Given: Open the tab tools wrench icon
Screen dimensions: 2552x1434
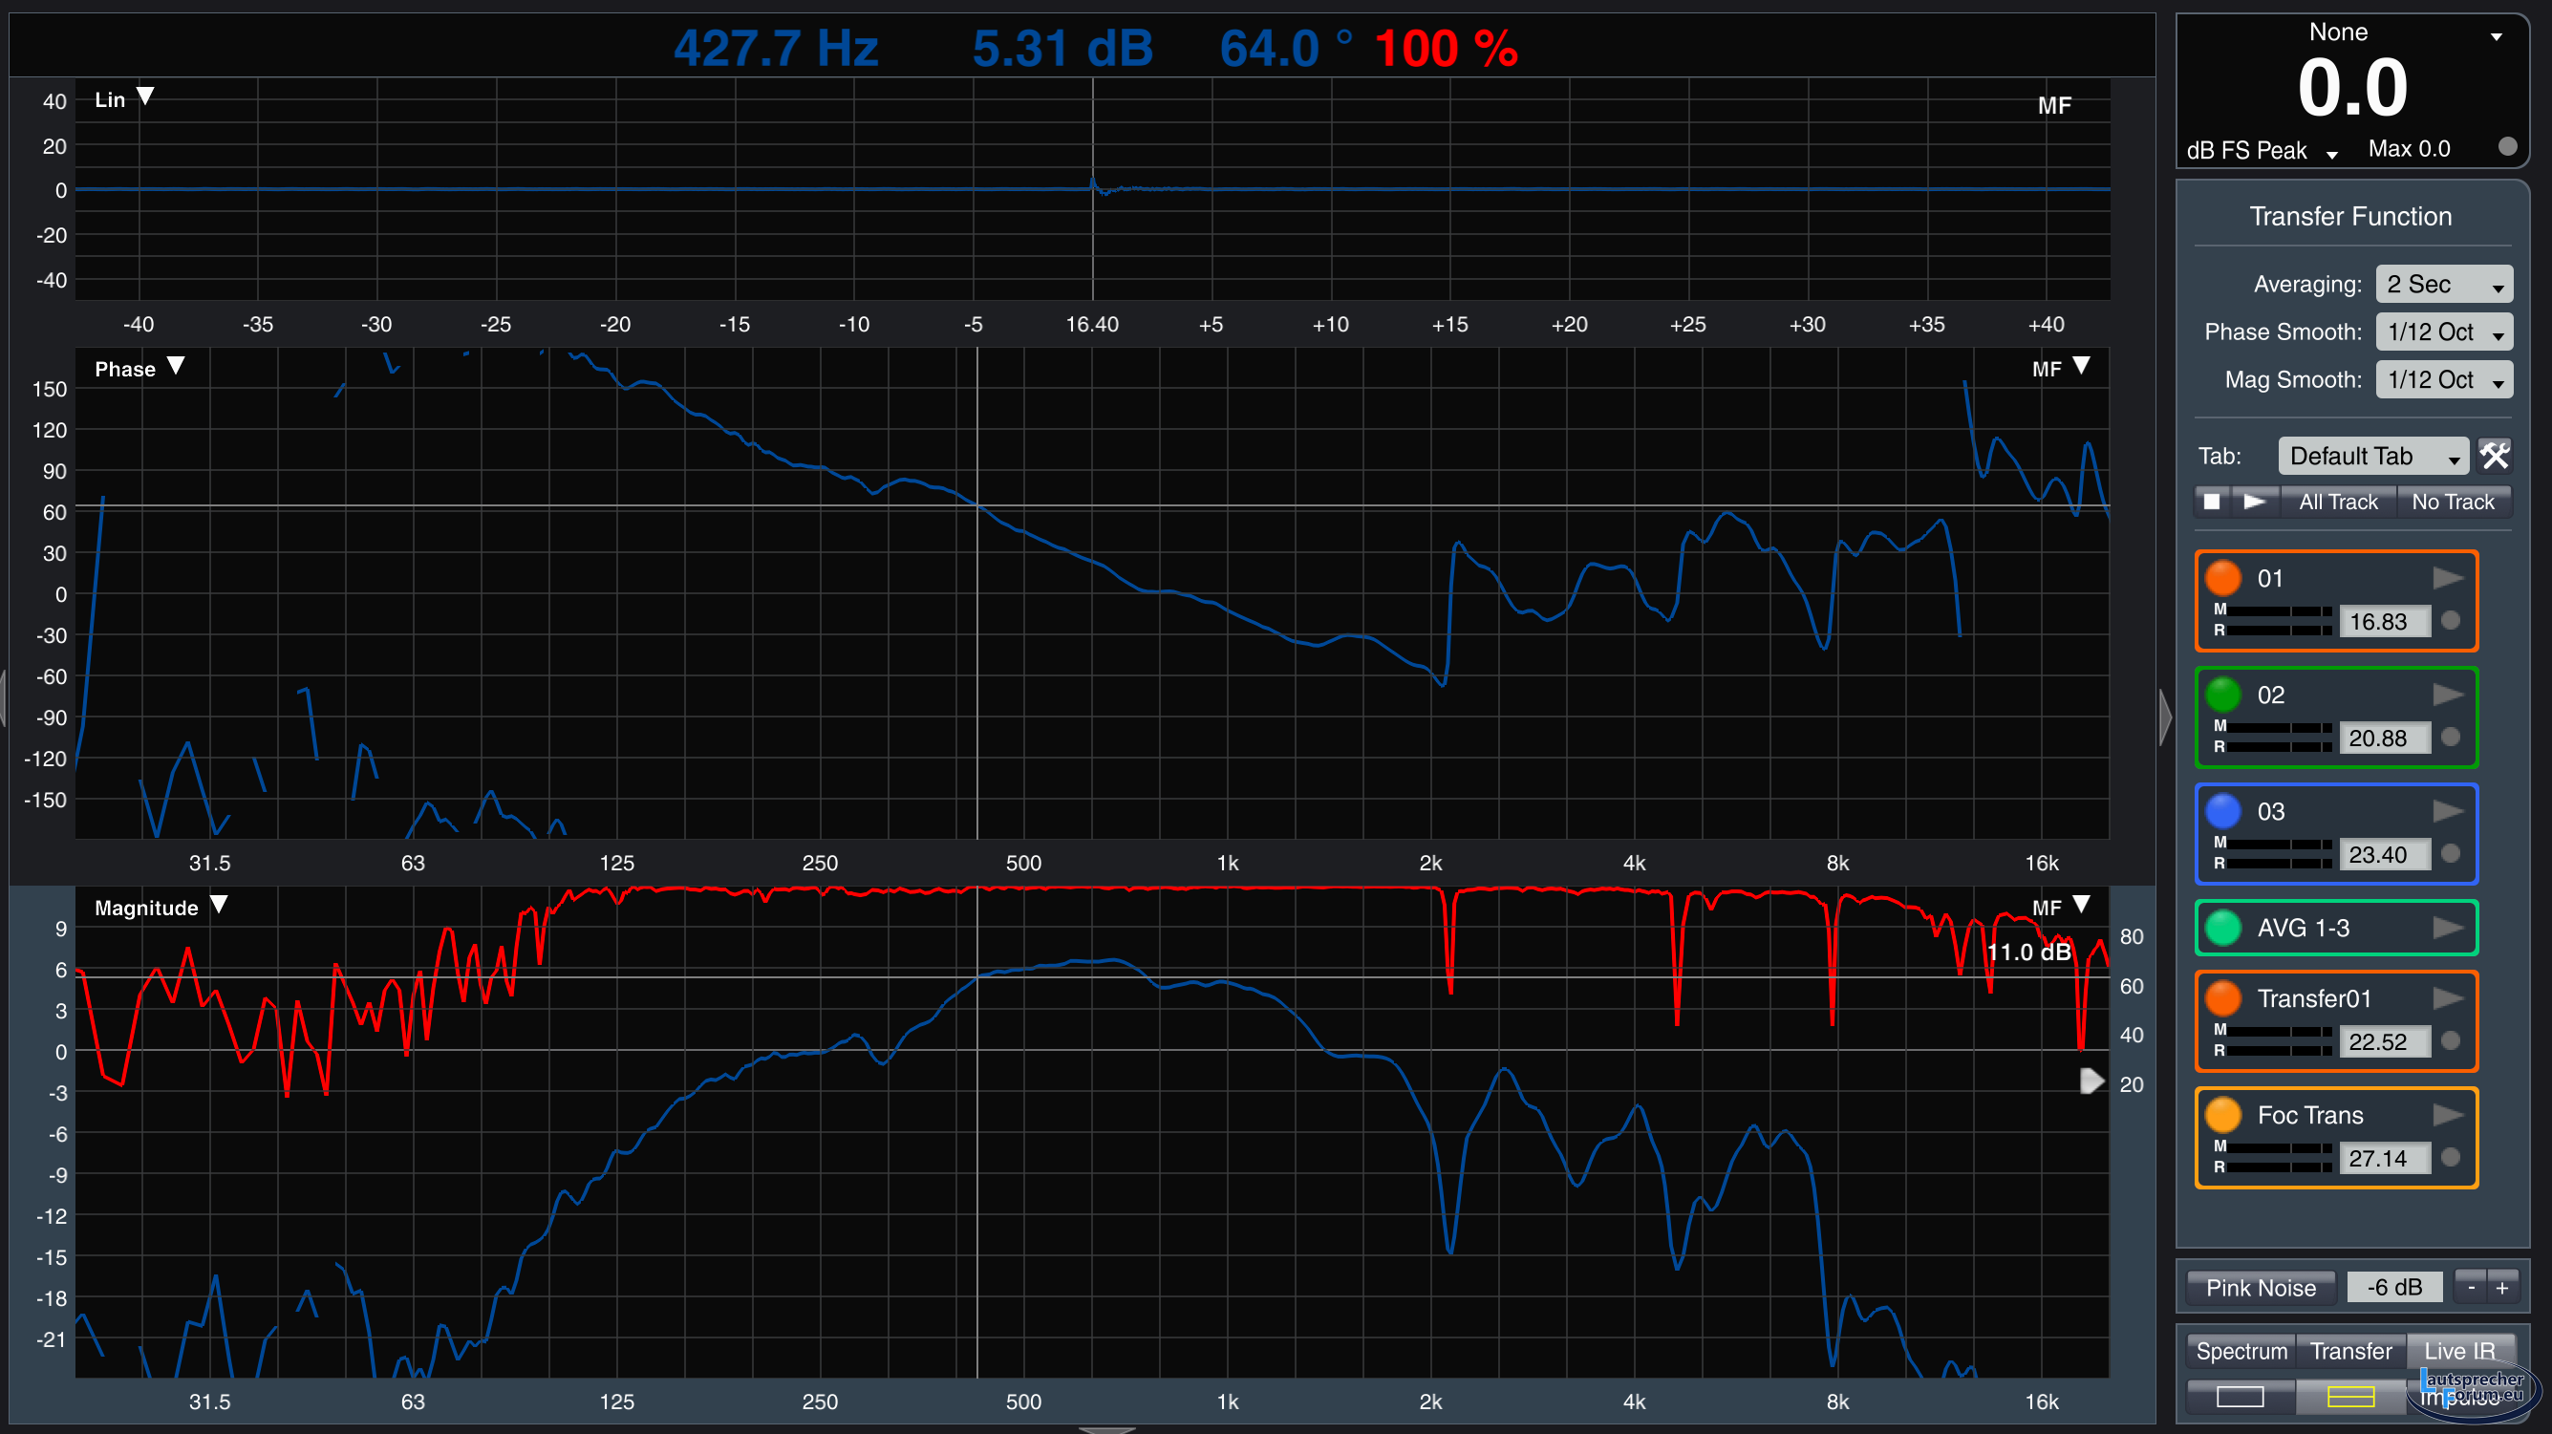Looking at the screenshot, I should click(x=2495, y=456).
